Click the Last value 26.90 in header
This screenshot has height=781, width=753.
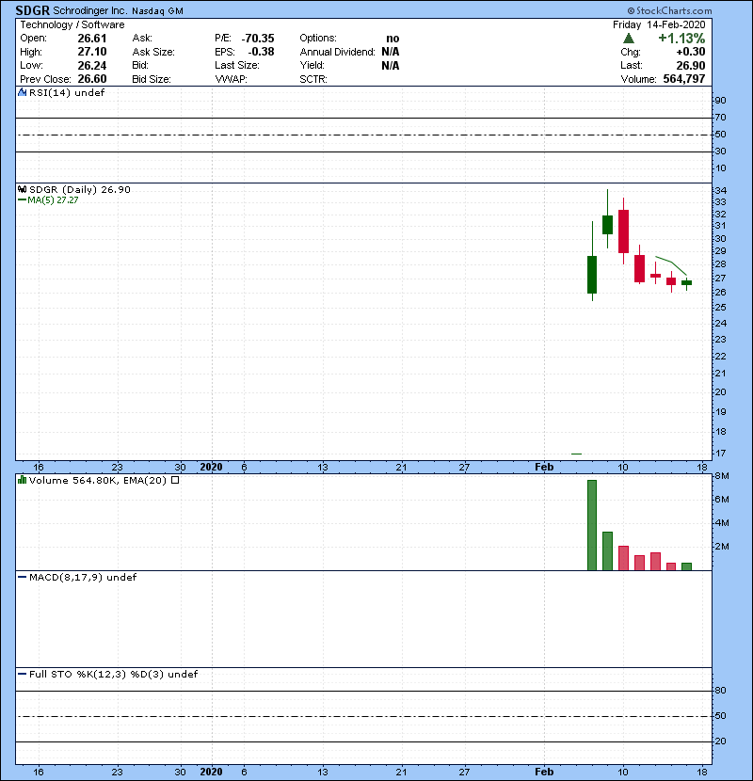point(691,65)
